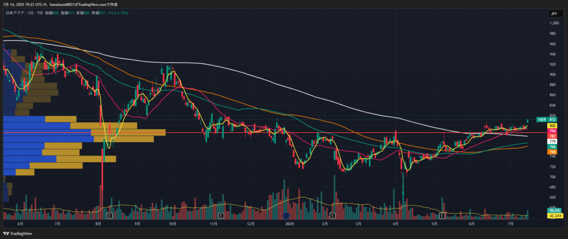The image size is (568, 239).
Task: Click the 始値 806 open value
Action: pos(51,13)
